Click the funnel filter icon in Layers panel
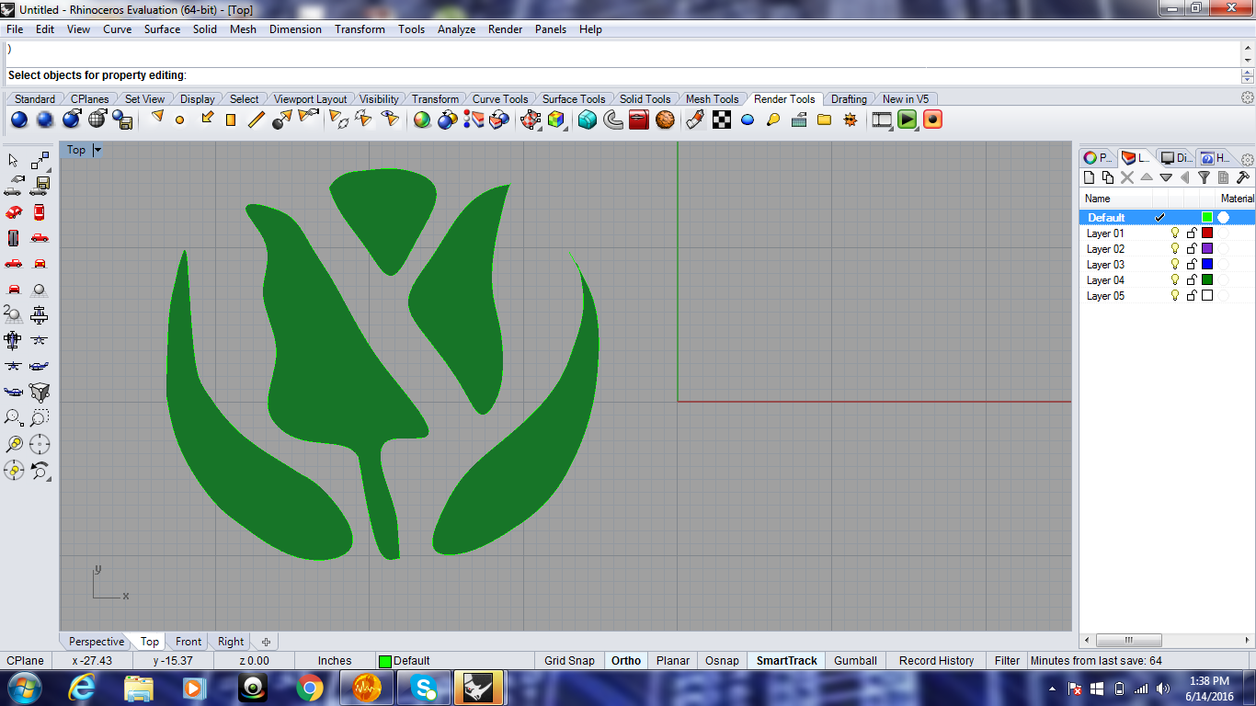 (x=1204, y=177)
